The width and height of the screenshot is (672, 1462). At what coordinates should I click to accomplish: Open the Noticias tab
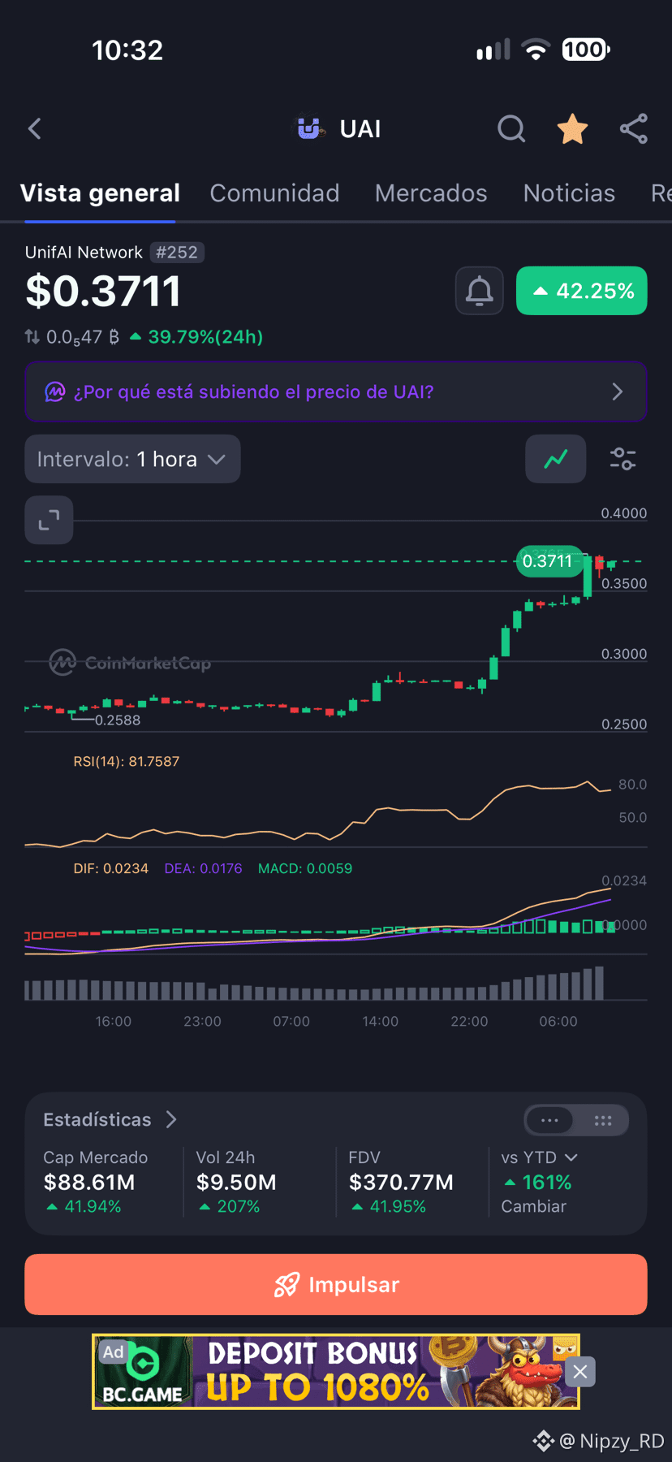(569, 193)
